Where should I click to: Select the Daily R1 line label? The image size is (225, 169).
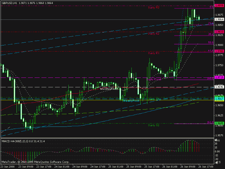pyautogui.click(x=154, y=53)
